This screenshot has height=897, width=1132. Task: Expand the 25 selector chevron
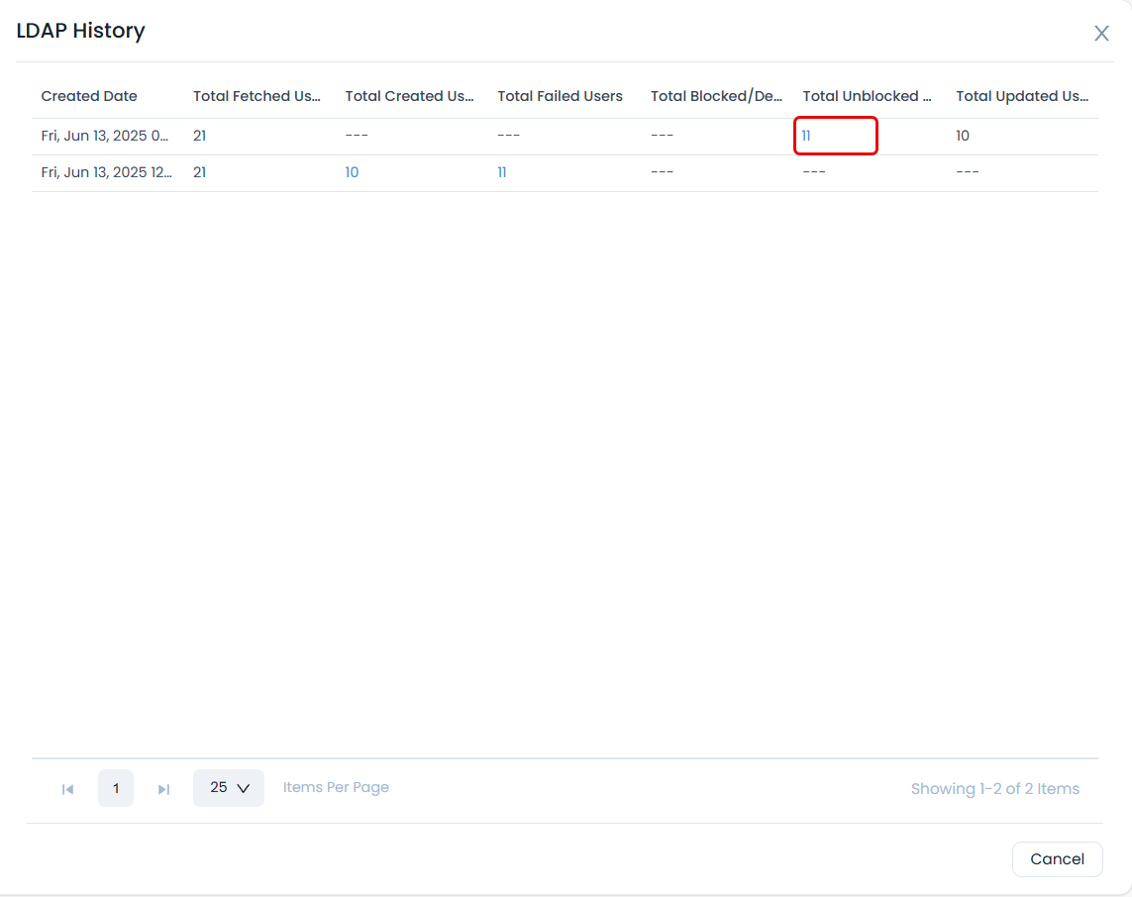click(x=245, y=789)
